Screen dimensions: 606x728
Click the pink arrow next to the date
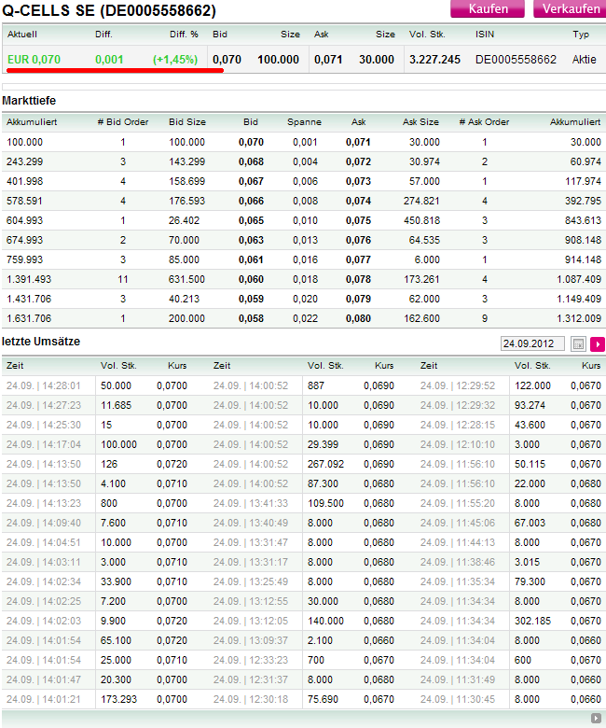coord(598,344)
